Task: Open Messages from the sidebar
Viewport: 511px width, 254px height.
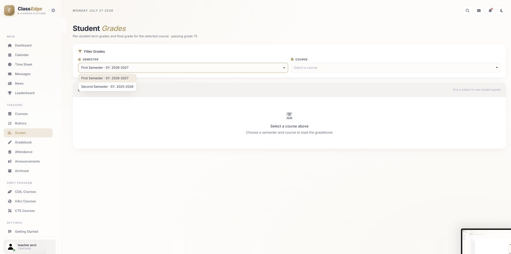Action: click(x=28, y=74)
